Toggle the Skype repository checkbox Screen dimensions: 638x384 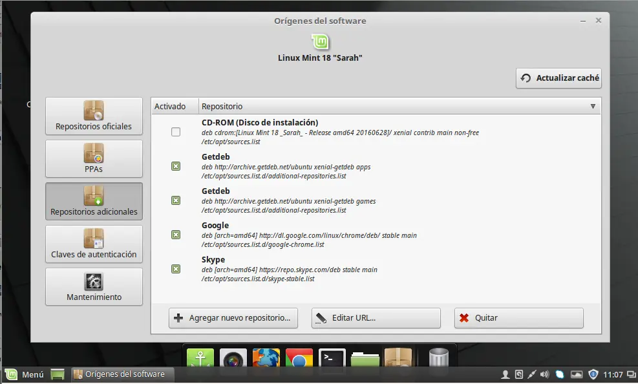pos(176,269)
